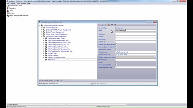Open the Window menu
193x108 pixels.
click(x=24, y=4)
